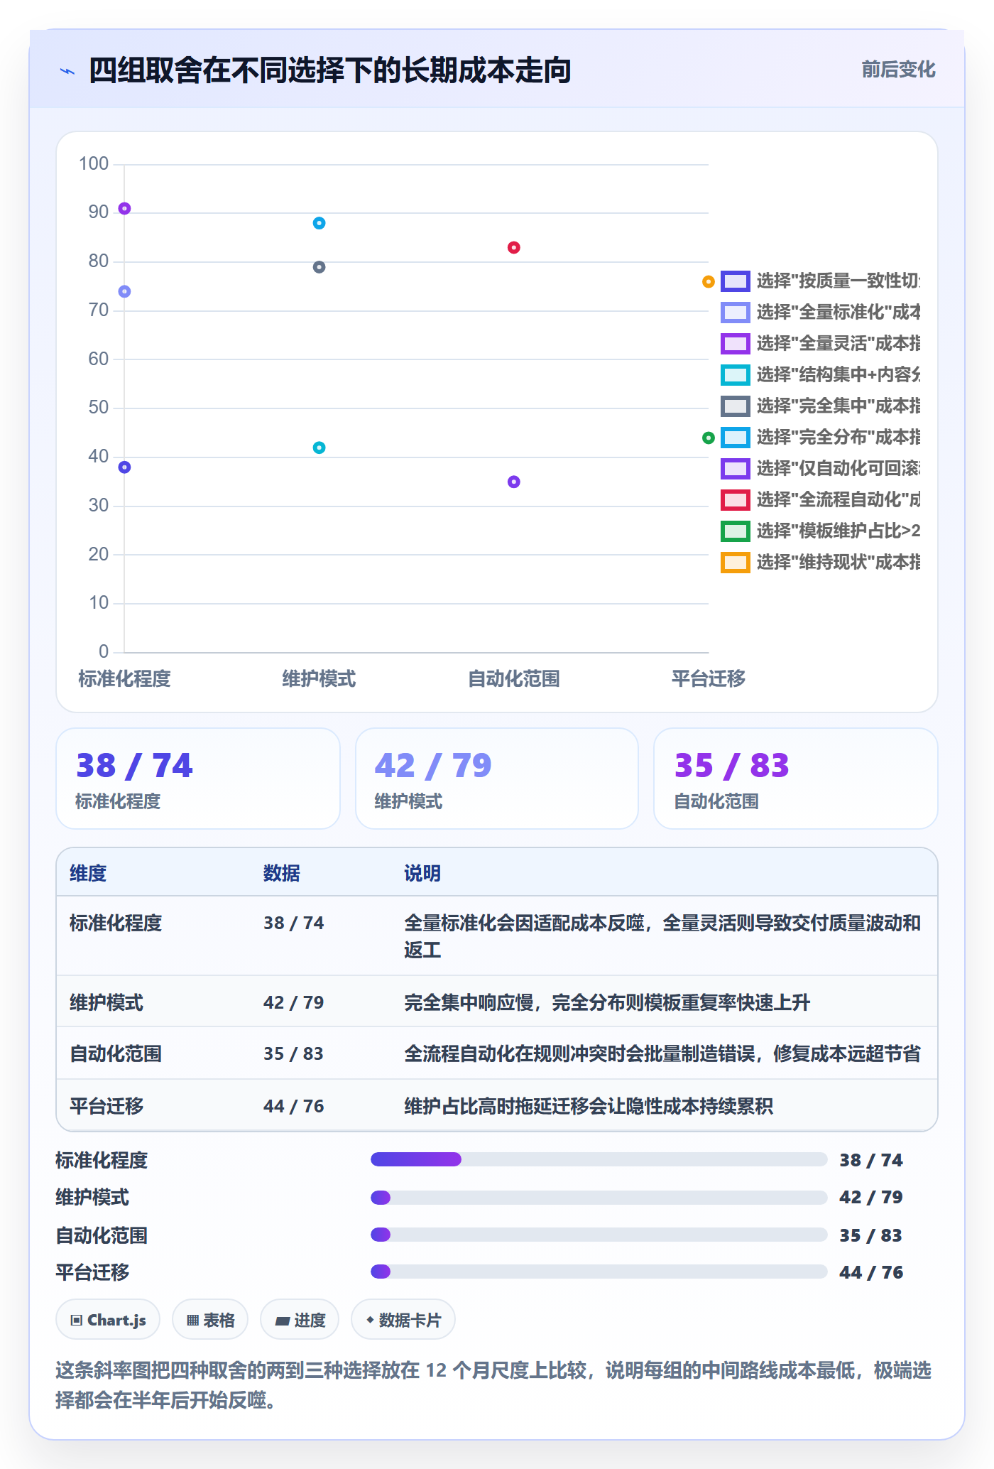Viewport: 994px width, 1469px height.
Task: Click the 平台迁移 progress bar
Action: (x=599, y=1272)
